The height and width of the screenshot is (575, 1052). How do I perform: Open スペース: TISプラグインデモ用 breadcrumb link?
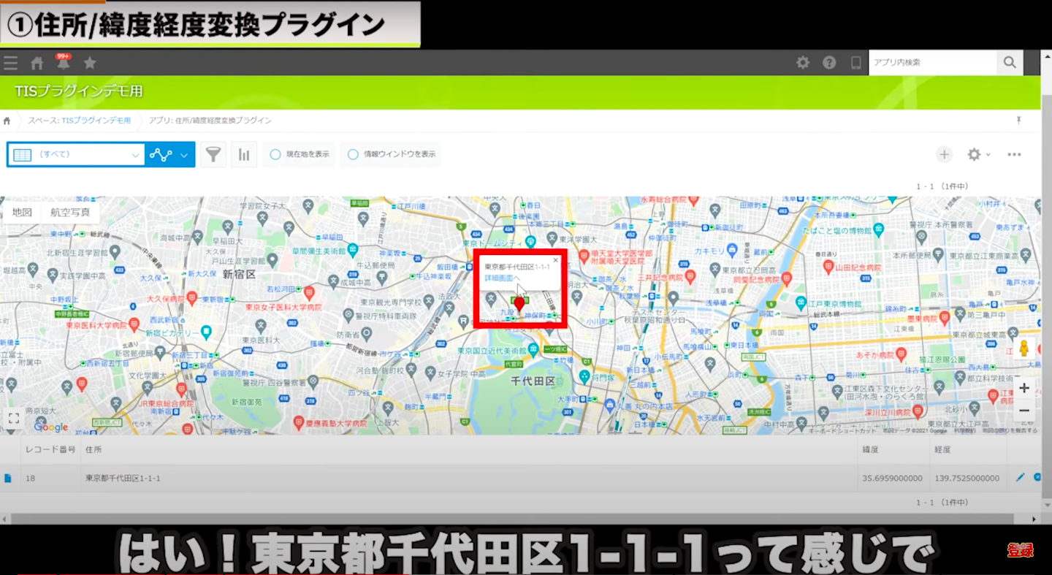pos(79,121)
